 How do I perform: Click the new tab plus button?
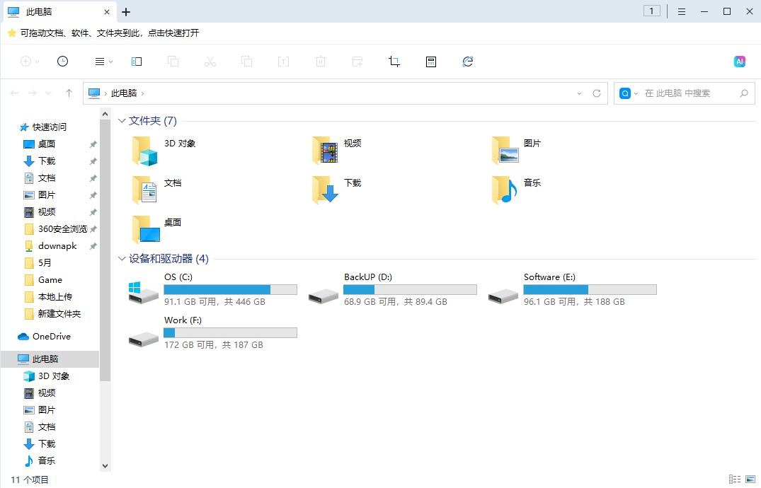coord(125,11)
